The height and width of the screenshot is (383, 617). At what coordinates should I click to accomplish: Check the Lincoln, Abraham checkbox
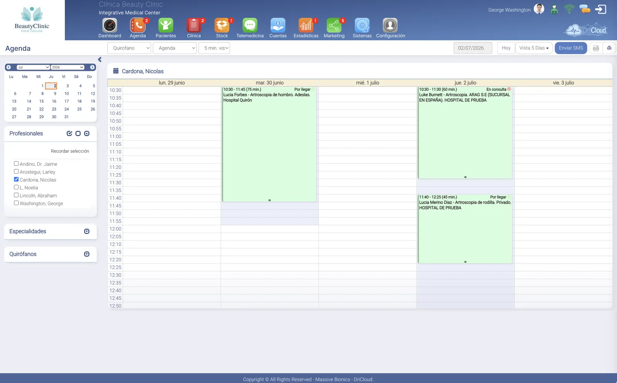(16, 195)
